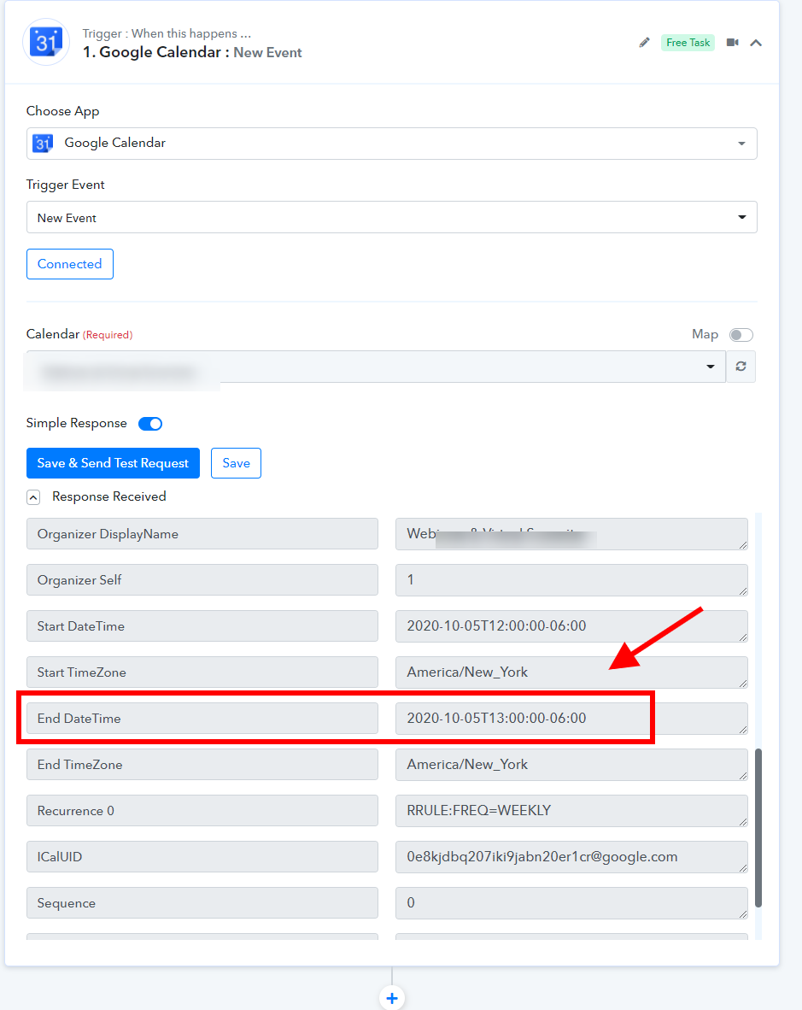Click the pencil edit icon in header
The height and width of the screenshot is (1010, 802).
pyautogui.click(x=645, y=43)
